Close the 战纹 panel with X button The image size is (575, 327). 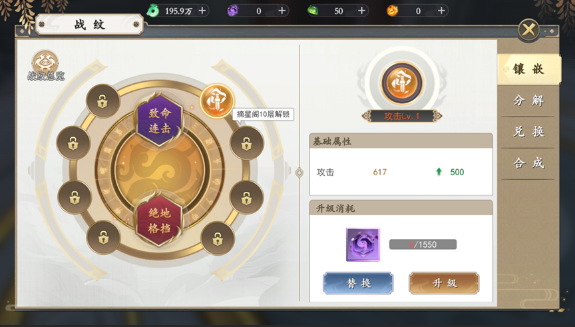[528, 30]
